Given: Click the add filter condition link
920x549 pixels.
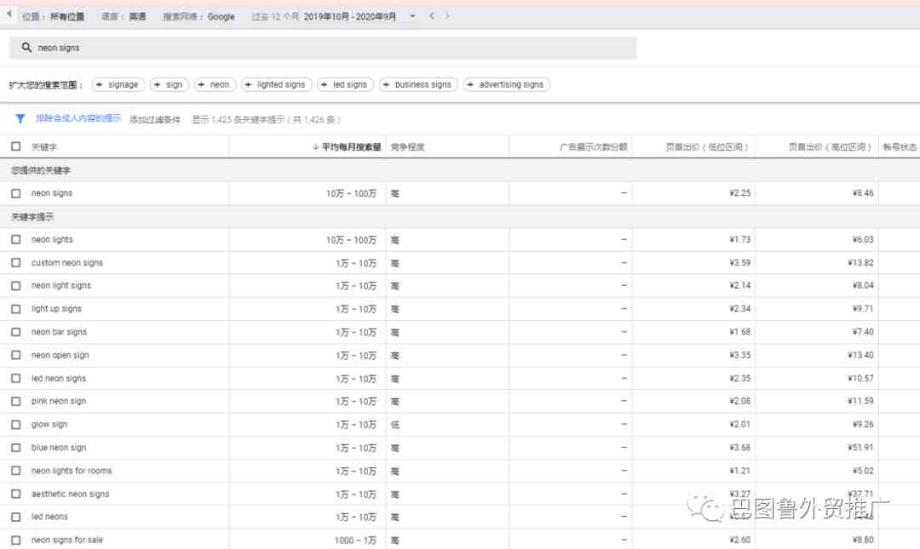Looking at the screenshot, I should click(155, 119).
